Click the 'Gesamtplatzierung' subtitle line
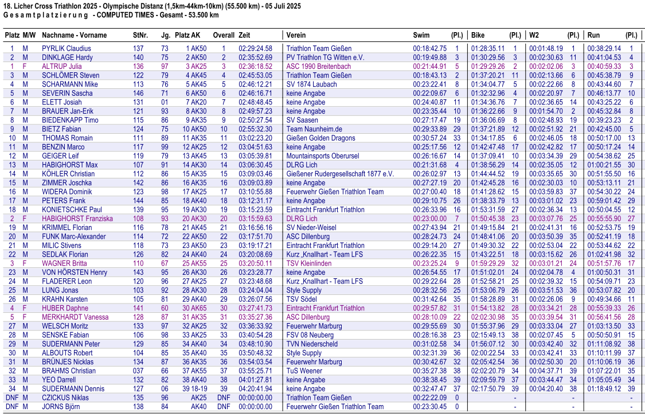 coord(111,15)
